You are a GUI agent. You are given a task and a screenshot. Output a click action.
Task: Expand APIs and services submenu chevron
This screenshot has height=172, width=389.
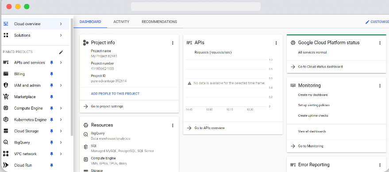pyautogui.click(x=61, y=62)
